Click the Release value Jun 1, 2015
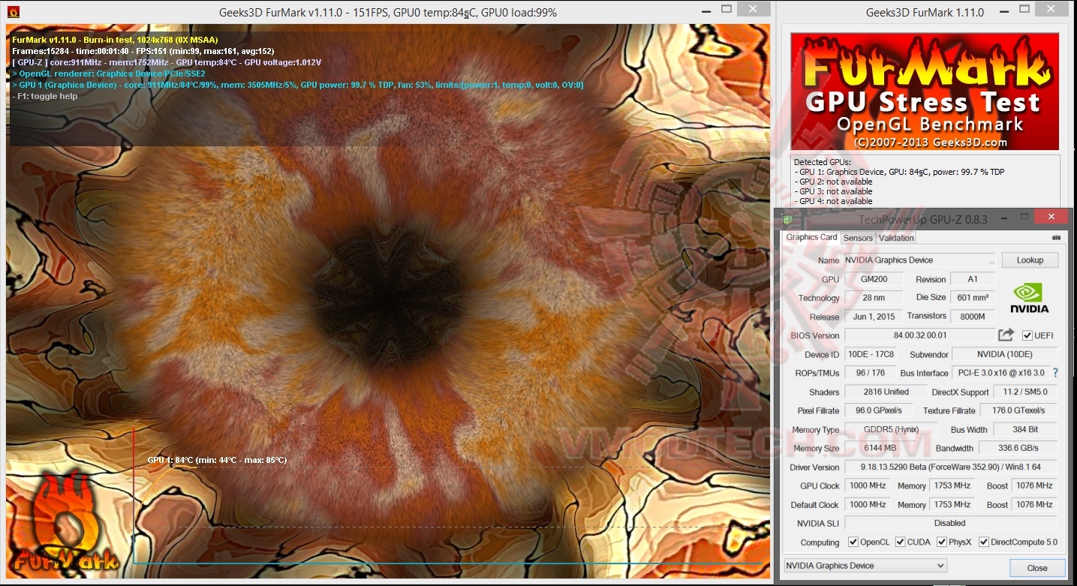 point(874,317)
